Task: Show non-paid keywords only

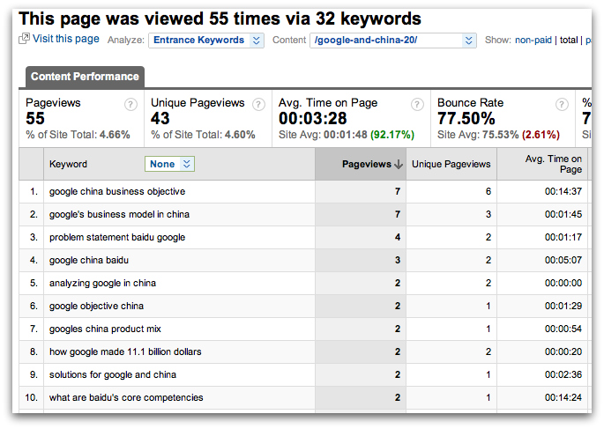Action: [x=534, y=40]
